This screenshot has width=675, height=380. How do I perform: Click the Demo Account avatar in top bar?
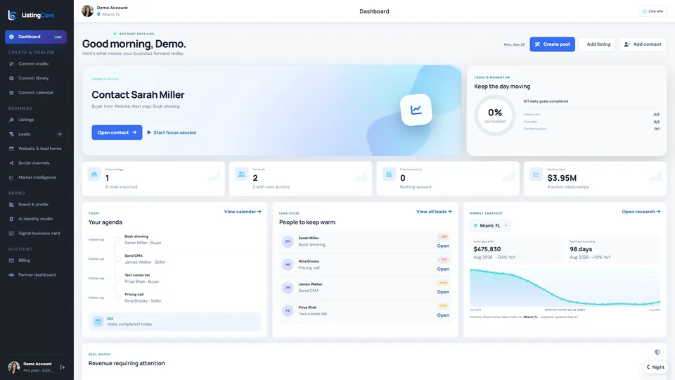coord(87,11)
